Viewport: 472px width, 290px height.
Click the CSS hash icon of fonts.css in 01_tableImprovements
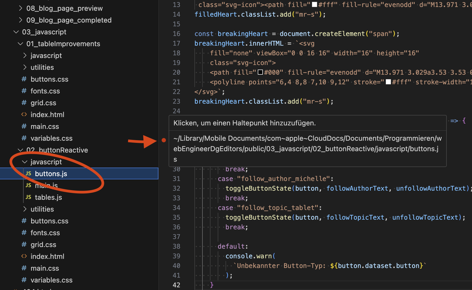point(24,91)
